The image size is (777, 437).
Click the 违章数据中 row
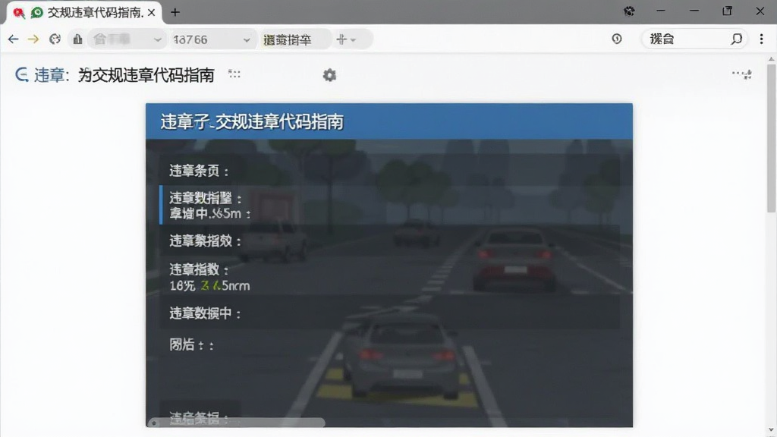click(389, 313)
